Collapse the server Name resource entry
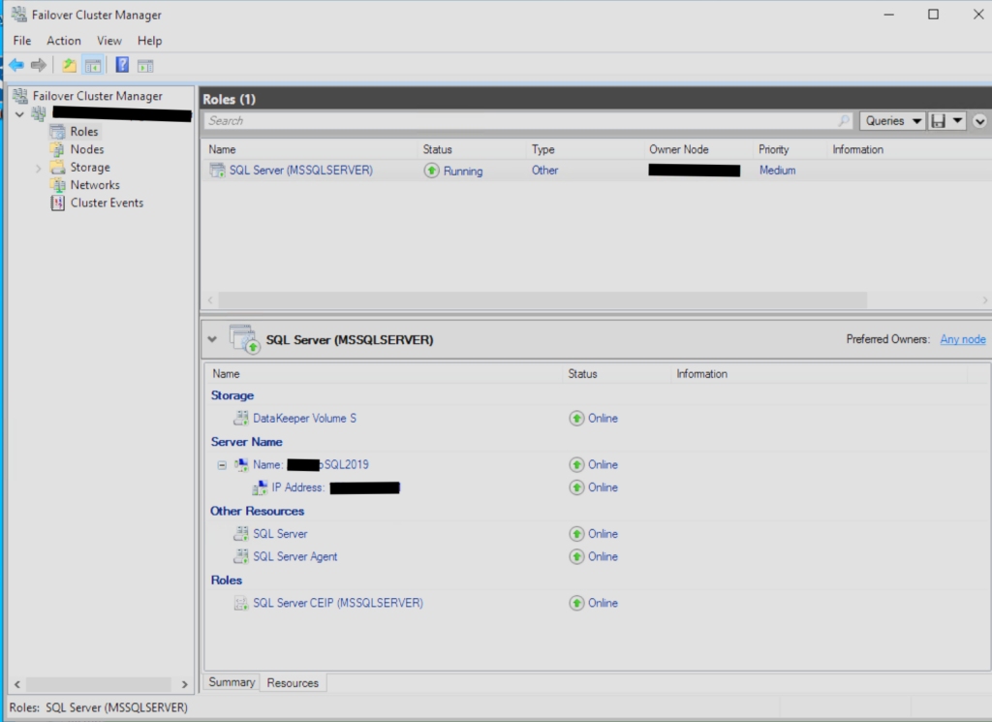 click(222, 464)
